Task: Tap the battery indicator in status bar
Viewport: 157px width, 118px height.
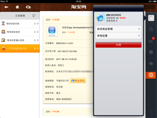Action: [155, 1]
